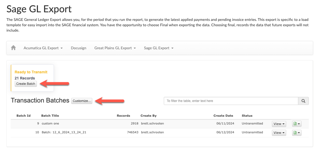Sort by the Batch Id column header

click(x=23, y=116)
